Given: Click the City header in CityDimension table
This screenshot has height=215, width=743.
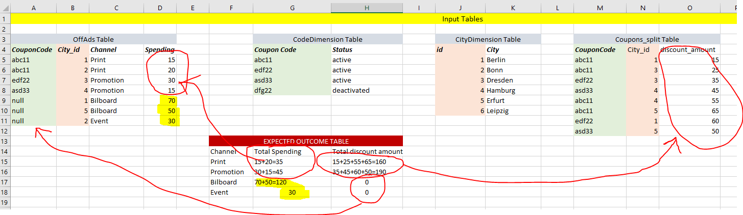Looking at the screenshot, I should pos(513,49).
